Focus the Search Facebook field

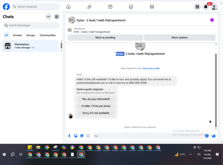[36, 7]
